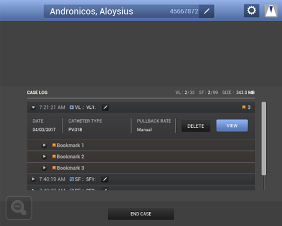Click the SF : 2/99 counter

point(208,93)
